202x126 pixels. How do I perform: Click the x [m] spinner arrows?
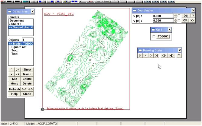click(175, 16)
